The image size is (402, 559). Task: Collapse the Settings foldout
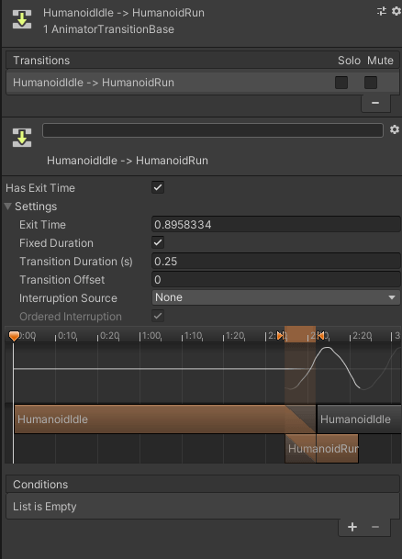tap(8, 207)
